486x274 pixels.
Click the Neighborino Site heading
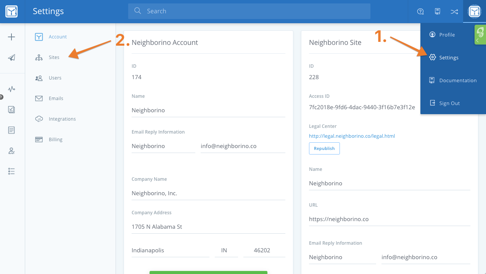pyautogui.click(x=335, y=43)
